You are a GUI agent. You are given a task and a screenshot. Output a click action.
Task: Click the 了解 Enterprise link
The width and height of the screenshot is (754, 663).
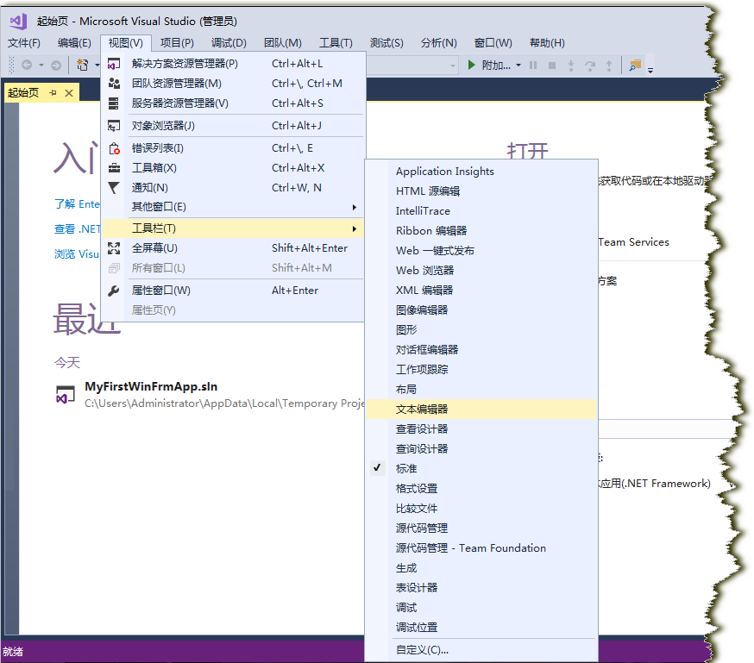(x=77, y=204)
